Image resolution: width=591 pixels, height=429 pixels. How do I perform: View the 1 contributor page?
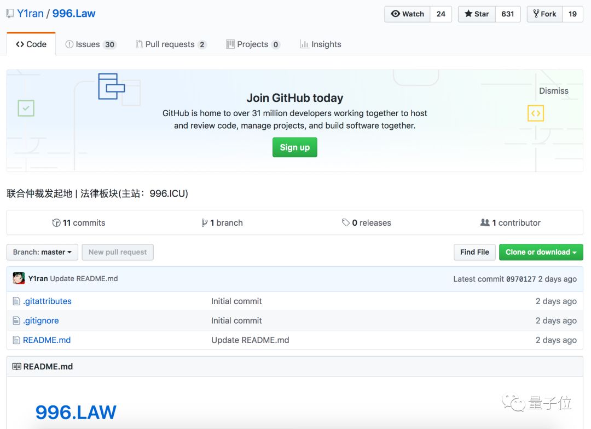511,222
